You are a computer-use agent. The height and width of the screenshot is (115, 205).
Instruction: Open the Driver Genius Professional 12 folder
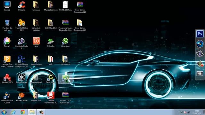pyautogui.click(x=80, y=25)
